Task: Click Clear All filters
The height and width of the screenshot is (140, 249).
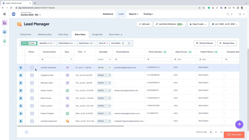Action: click(103, 43)
